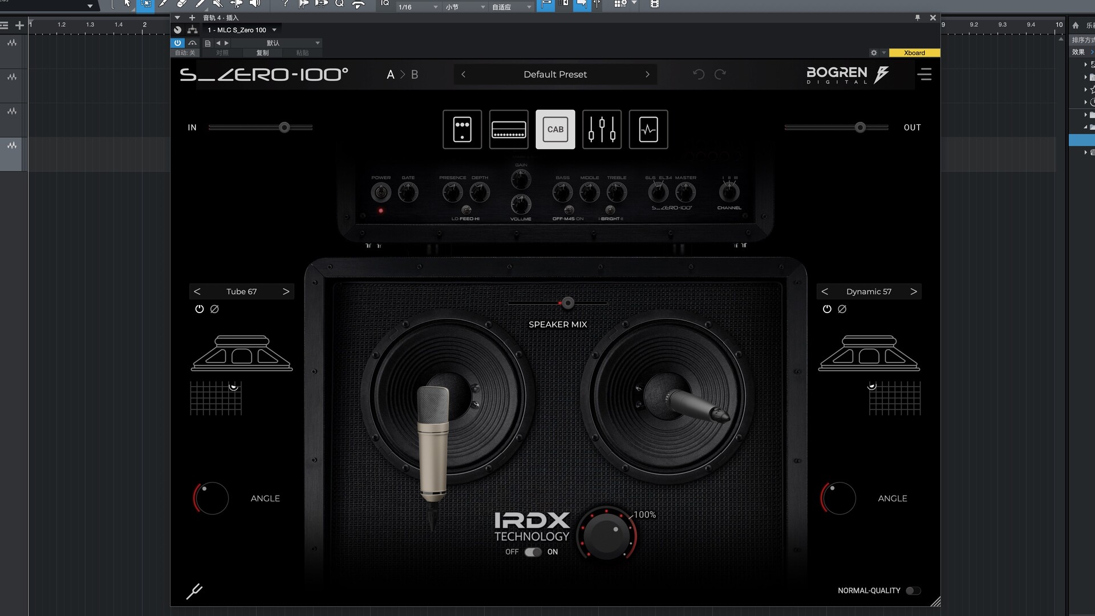This screenshot has height=616, width=1095.
Task: Invert phase of Dynamic 57 microphone
Action: pyautogui.click(x=842, y=309)
